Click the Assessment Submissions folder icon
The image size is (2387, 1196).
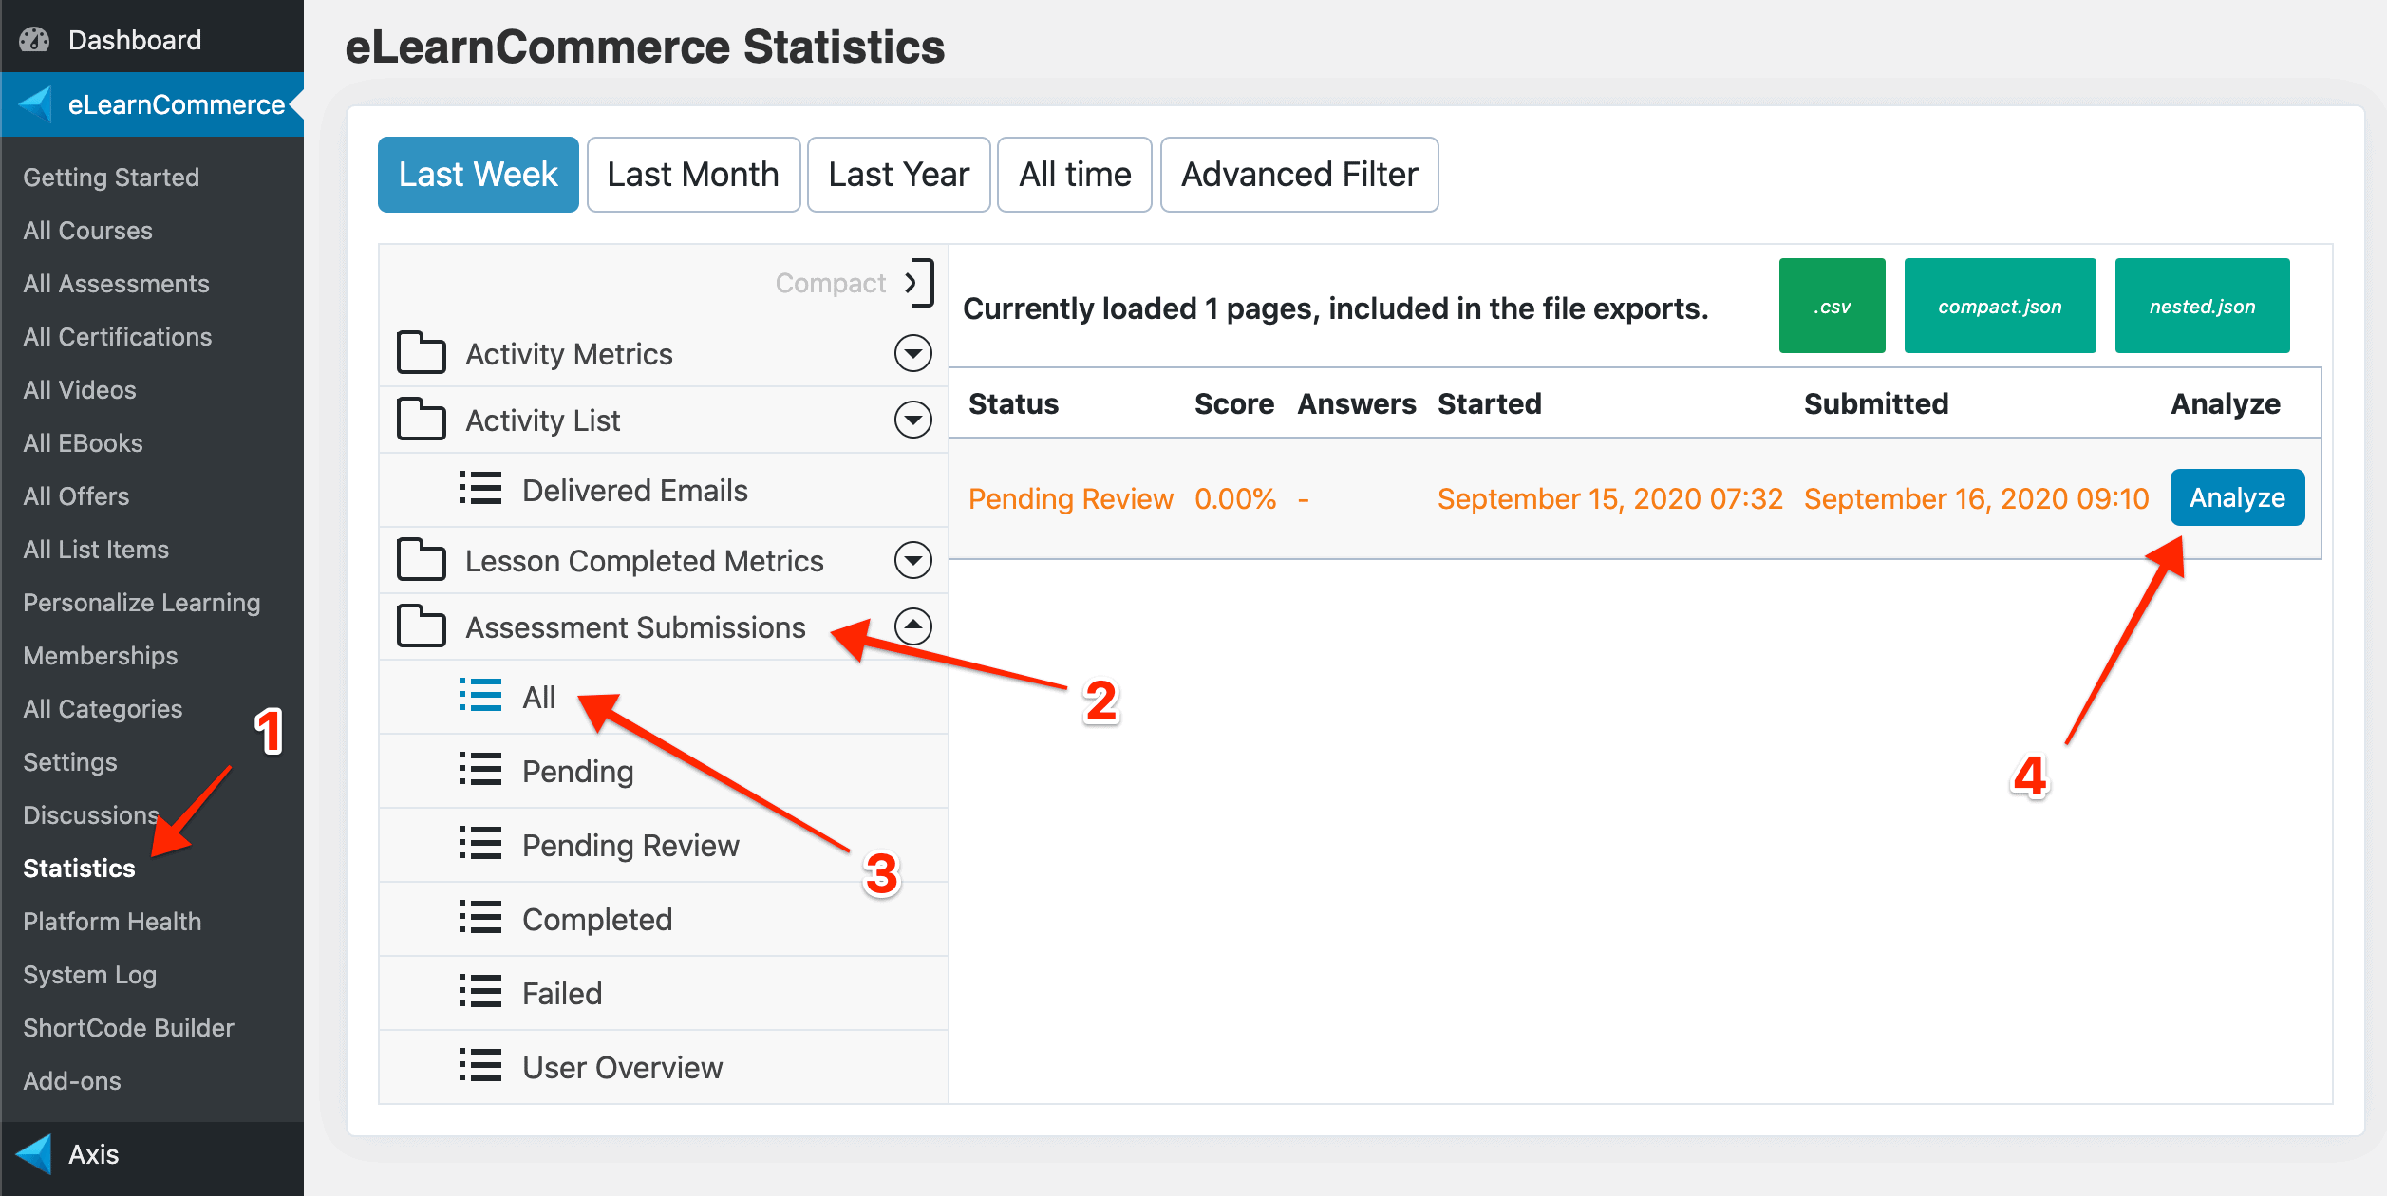(421, 626)
